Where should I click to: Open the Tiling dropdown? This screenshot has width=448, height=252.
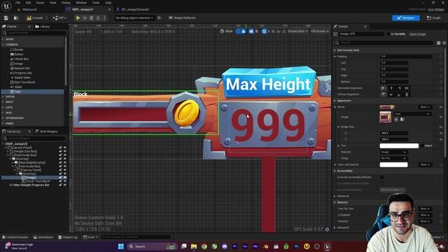coord(393,158)
